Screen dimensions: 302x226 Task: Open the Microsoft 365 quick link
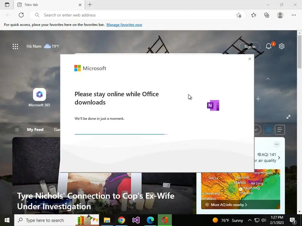[x=39, y=97]
